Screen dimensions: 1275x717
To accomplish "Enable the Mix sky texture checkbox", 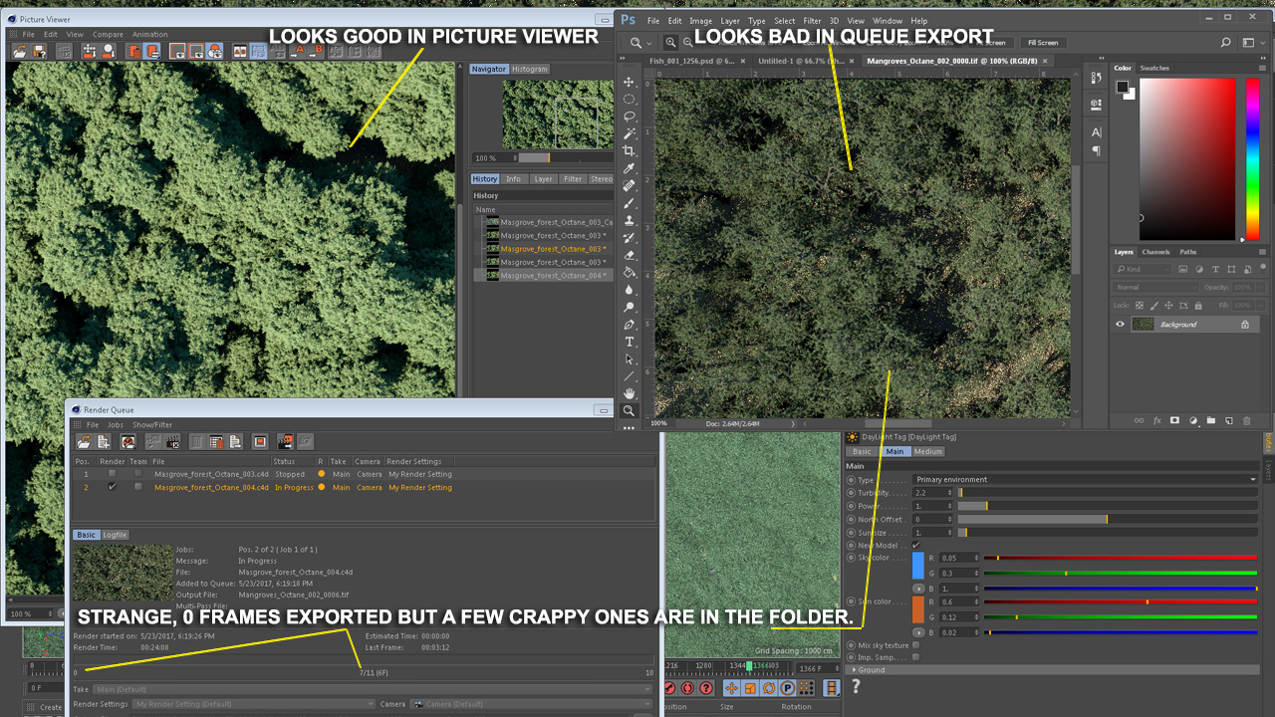I will click(916, 645).
